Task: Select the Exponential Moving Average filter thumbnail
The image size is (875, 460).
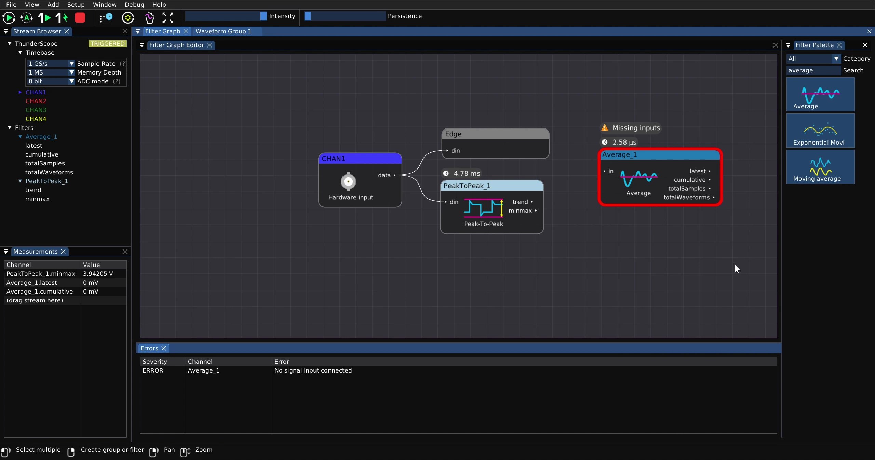Action: click(820, 131)
